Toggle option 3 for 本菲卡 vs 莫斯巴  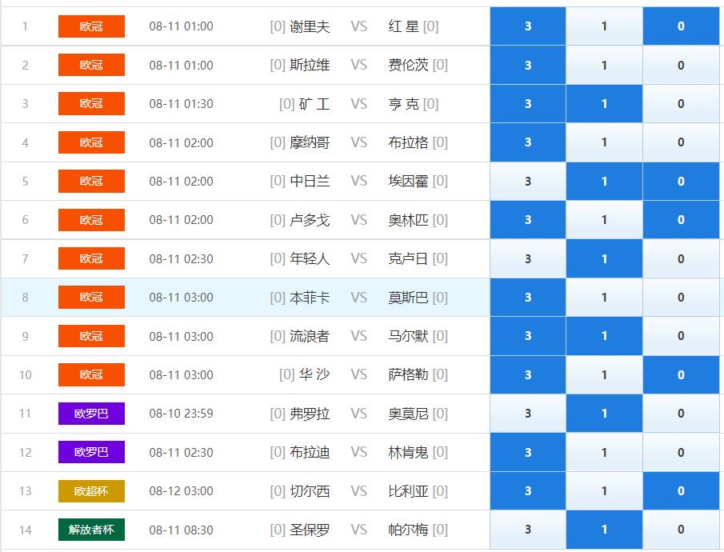pyautogui.click(x=528, y=298)
